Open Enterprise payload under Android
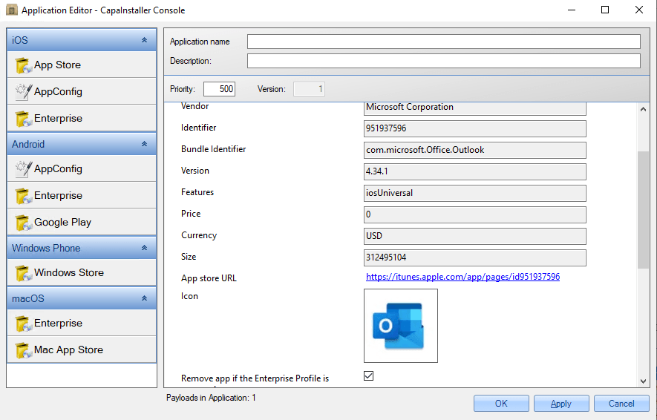The height and width of the screenshot is (420, 657). [x=82, y=196]
